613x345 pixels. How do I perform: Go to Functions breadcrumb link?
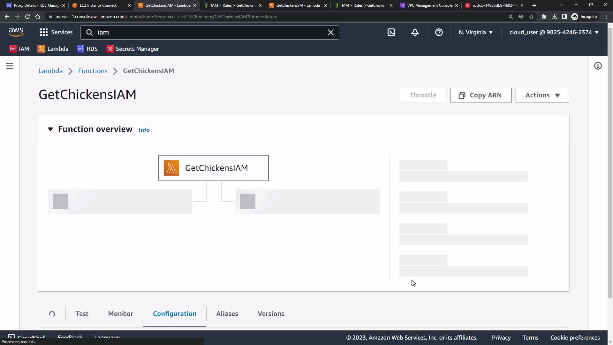point(93,71)
